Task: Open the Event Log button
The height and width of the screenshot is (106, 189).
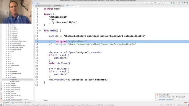Action: tap(187, 103)
